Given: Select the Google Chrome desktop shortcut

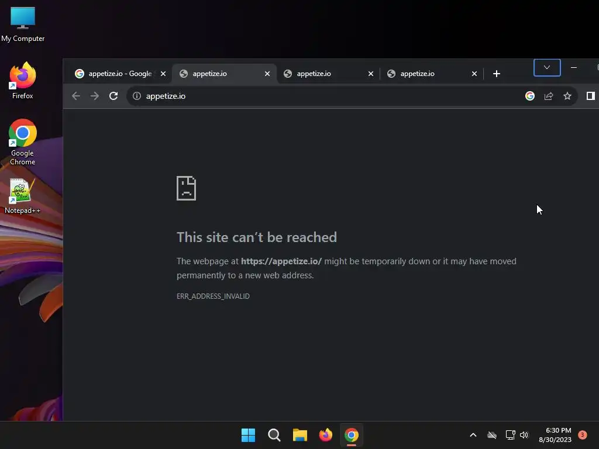Looking at the screenshot, I should (x=23, y=141).
